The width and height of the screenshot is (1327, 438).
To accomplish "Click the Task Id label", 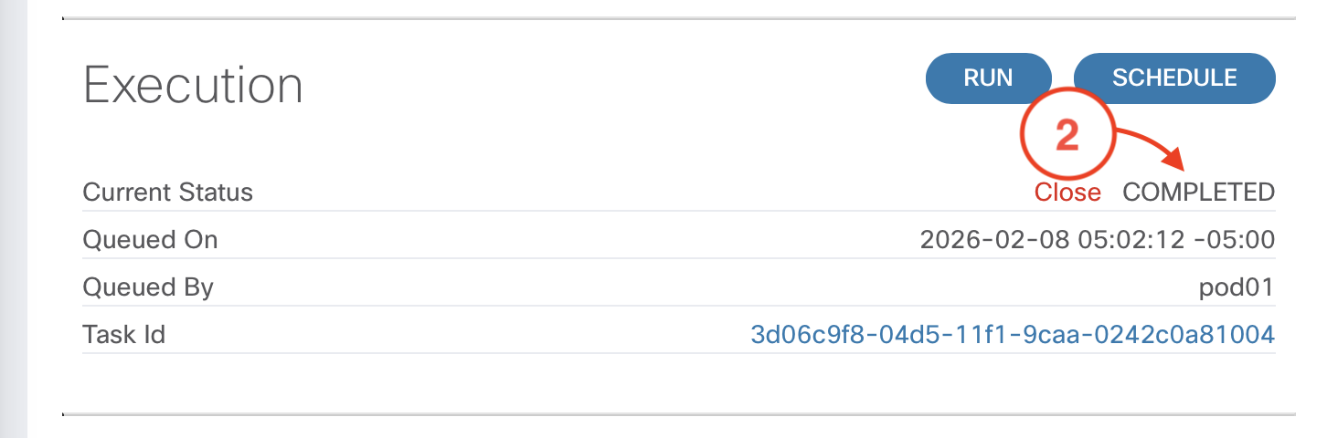I will tap(123, 335).
